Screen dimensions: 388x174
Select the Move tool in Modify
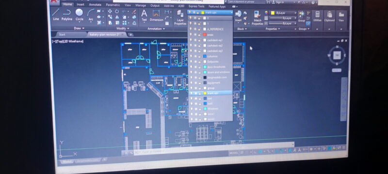[x=110, y=11]
